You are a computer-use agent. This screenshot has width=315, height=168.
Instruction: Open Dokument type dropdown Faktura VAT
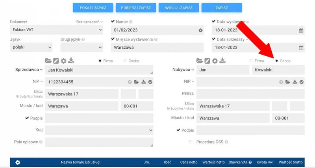(56, 30)
